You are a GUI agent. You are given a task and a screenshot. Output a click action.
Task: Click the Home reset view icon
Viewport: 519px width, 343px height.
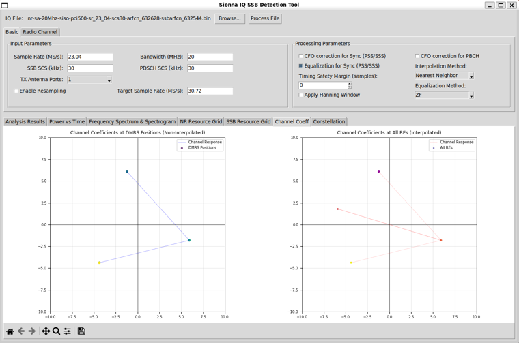pos(10,331)
